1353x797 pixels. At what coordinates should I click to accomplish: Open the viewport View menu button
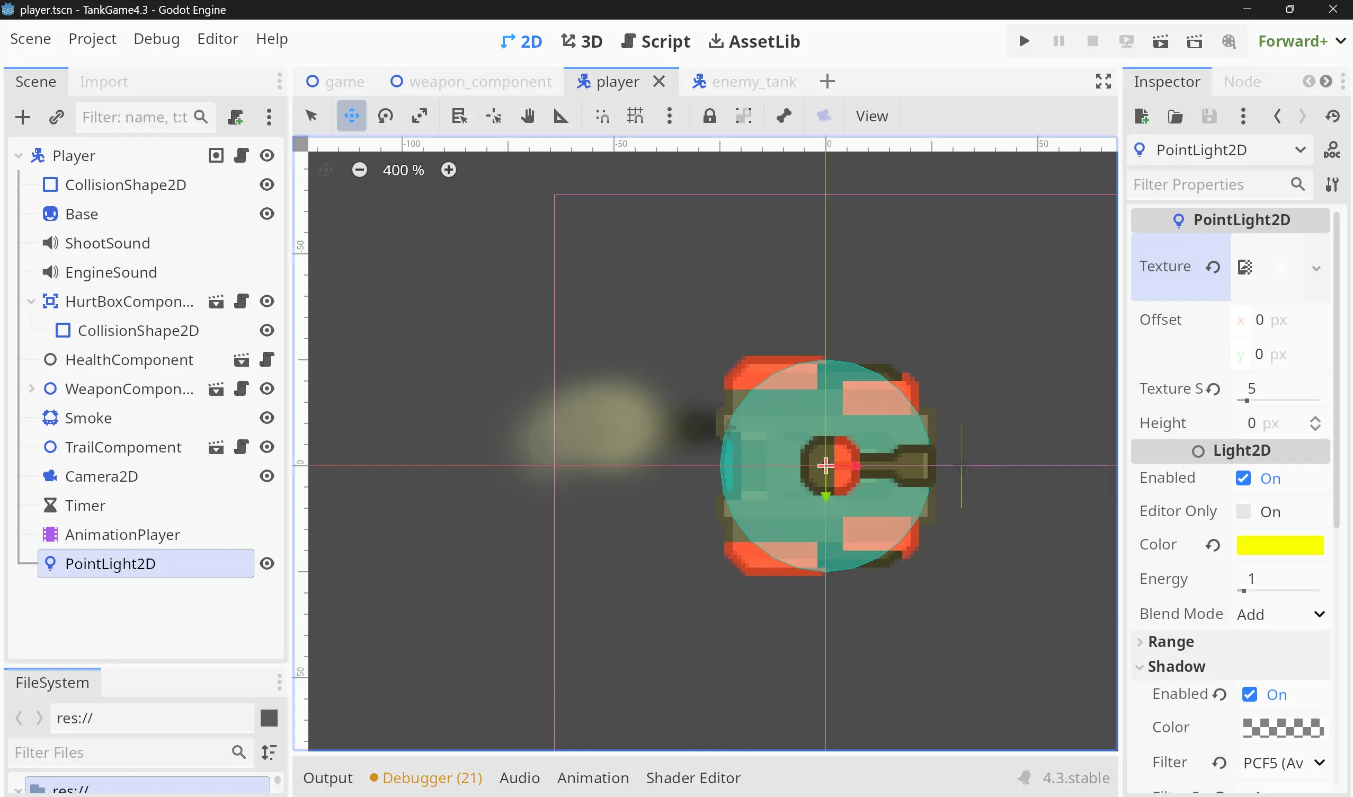coord(871,116)
